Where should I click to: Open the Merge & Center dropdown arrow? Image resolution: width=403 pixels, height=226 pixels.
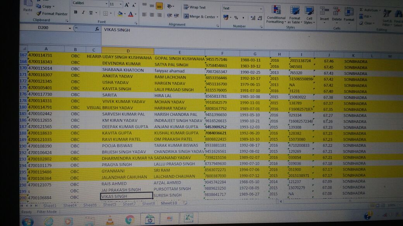[x=217, y=17]
